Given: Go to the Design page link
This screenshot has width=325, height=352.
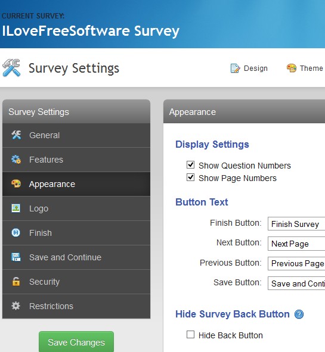Looking at the screenshot, I should pyautogui.click(x=249, y=68).
